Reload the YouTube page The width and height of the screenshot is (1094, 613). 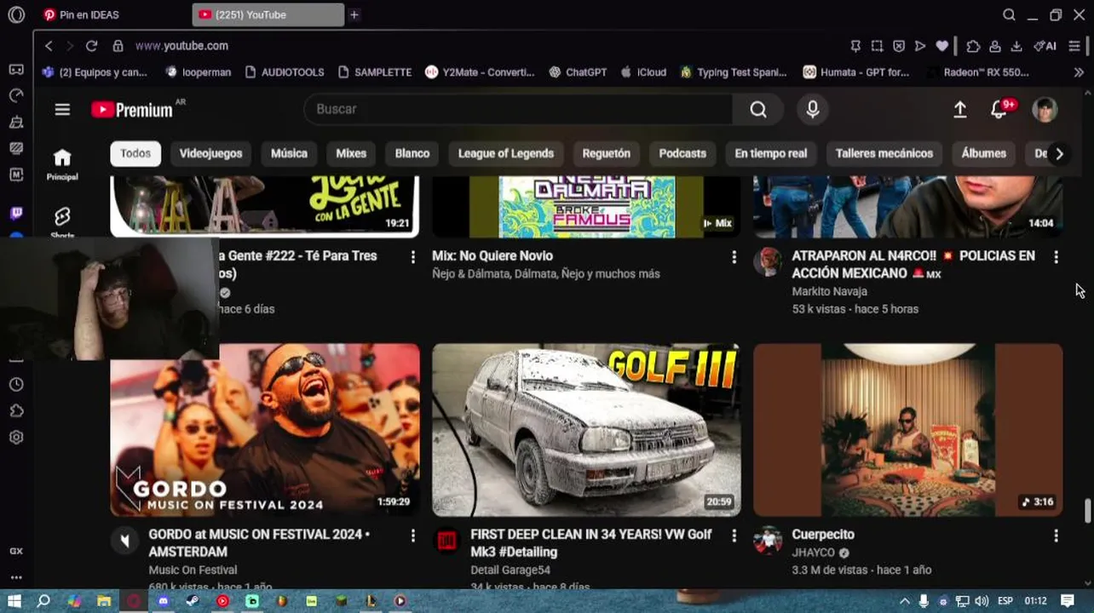92,46
